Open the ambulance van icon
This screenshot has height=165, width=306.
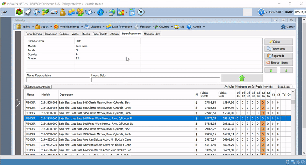[54, 12]
